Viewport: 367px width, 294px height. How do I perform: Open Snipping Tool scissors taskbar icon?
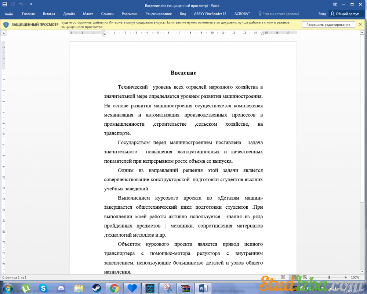(168, 288)
